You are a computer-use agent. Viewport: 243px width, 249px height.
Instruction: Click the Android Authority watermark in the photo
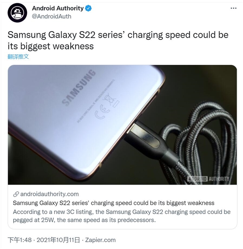pyautogui.click(x=208, y=179)
